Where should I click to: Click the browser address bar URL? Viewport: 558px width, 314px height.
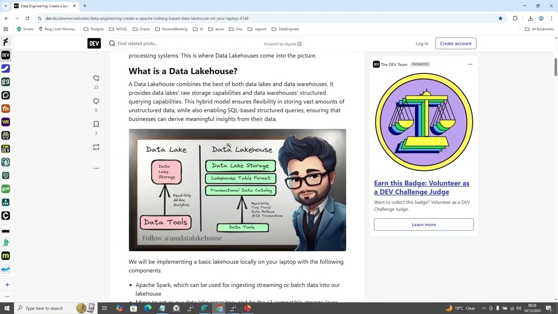pos(147,18)
